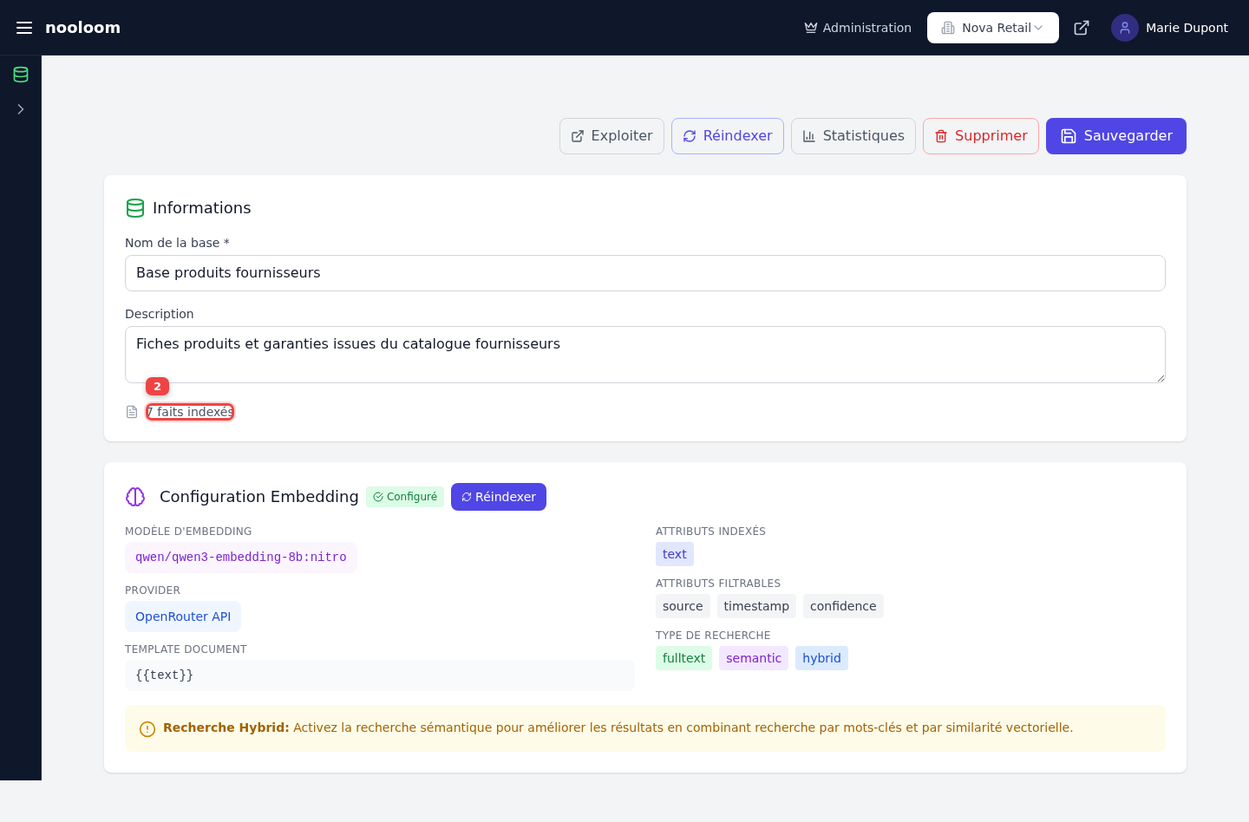Click the Informations database icon
The image size is (1249, 822).
(x=135, y=208)
